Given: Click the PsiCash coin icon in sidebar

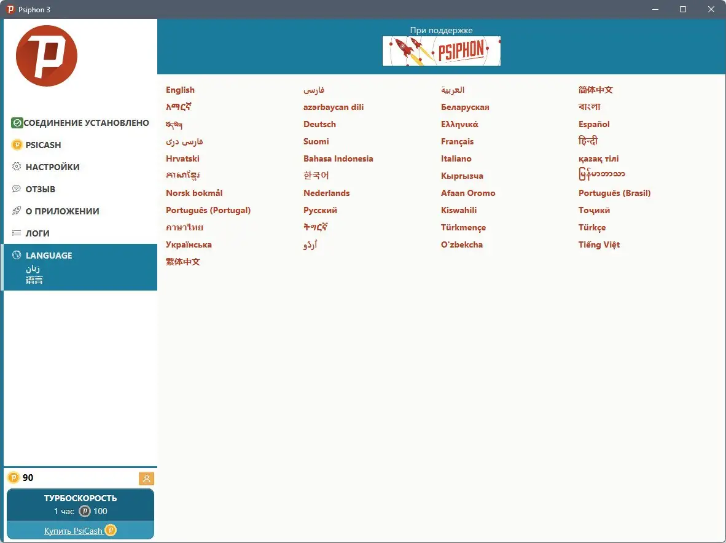Looking at the screenshot, I should pos(18,144).
